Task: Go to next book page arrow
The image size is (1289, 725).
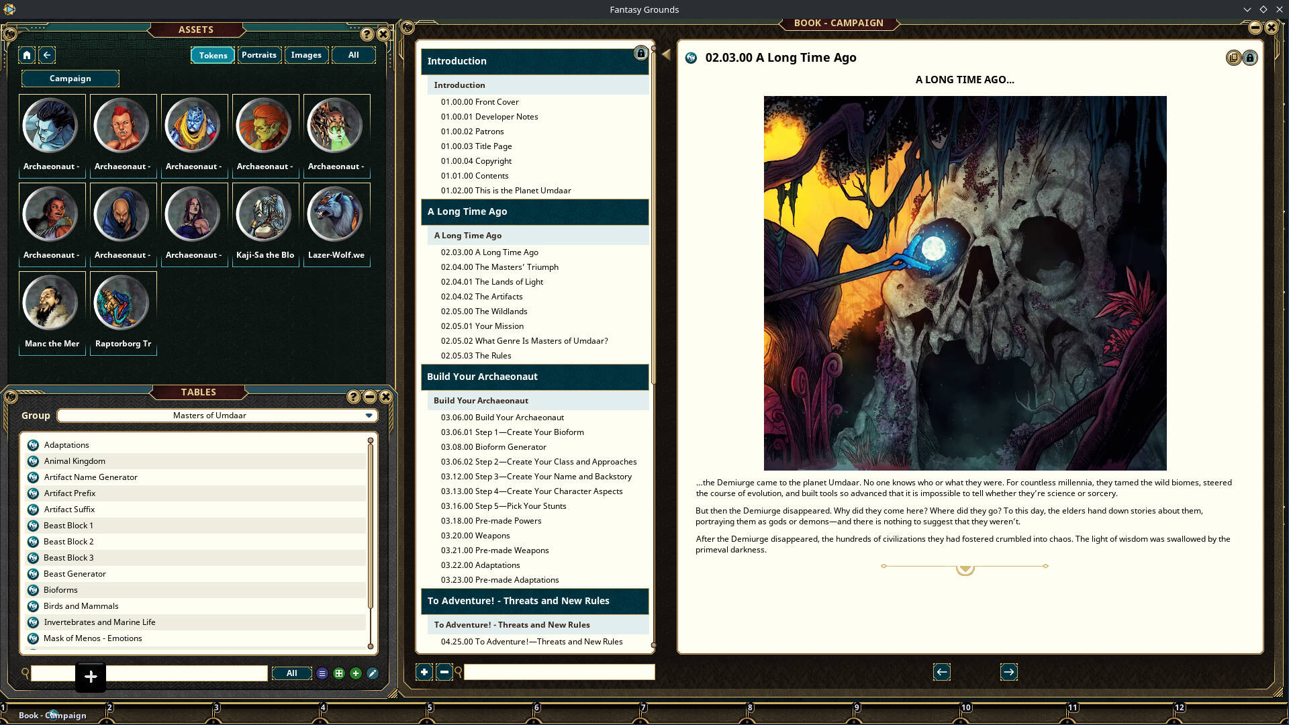Action: [1008, 672]
